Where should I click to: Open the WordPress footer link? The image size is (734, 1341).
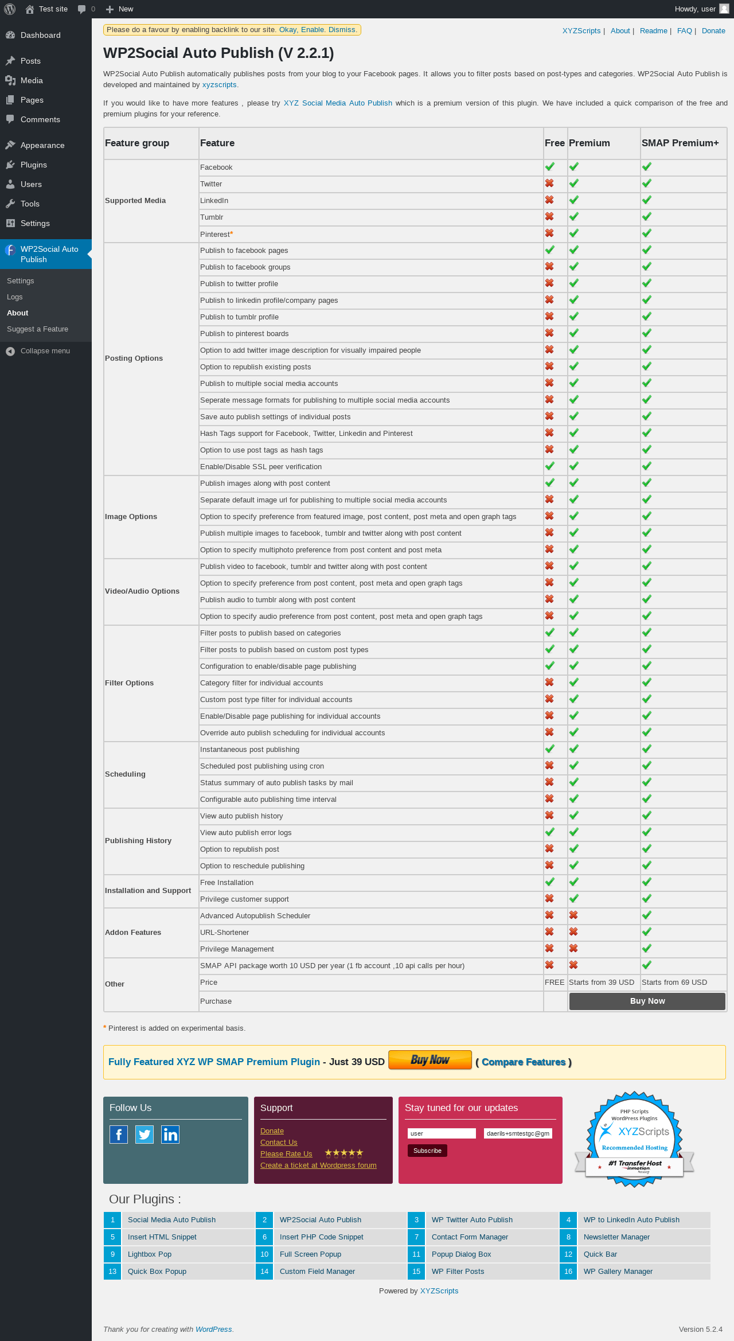[214, 1330]
